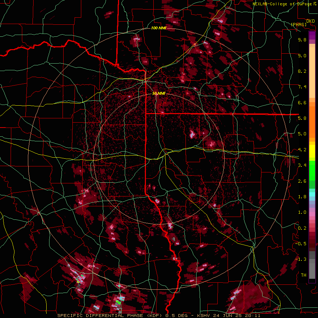
Task: Click the 0.2 scale value
Action: tap(302, 228)
